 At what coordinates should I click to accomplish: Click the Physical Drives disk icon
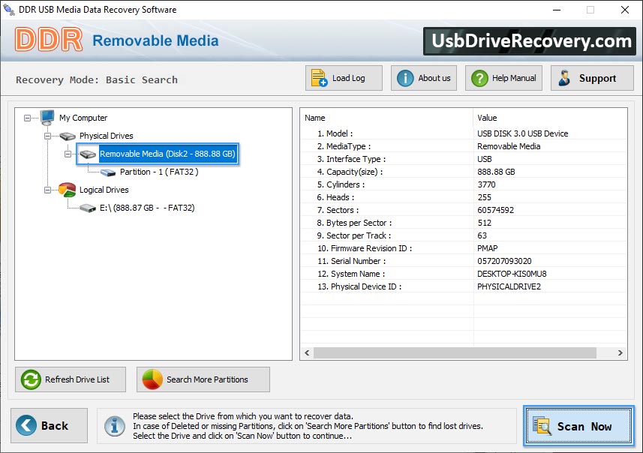click(x=68, y=136)
